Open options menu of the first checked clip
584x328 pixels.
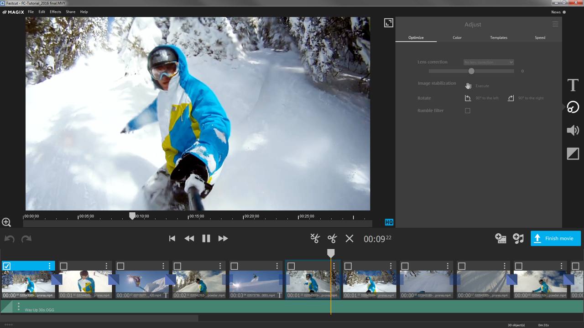(x=50, y=266)
